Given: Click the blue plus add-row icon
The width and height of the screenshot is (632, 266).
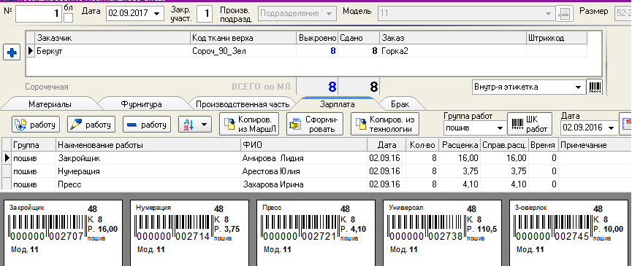Looking at the screenshot, I should pos(12,52).
